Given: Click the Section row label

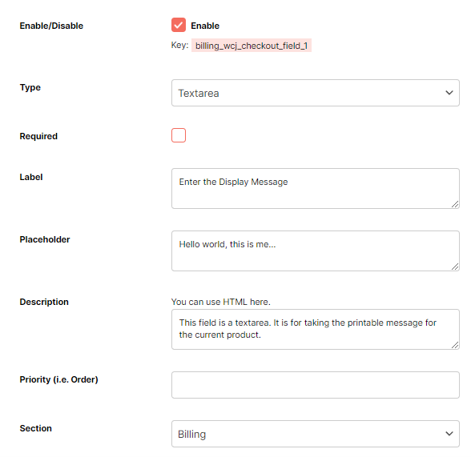Looking at the screenshot, I should pos(36,428).
